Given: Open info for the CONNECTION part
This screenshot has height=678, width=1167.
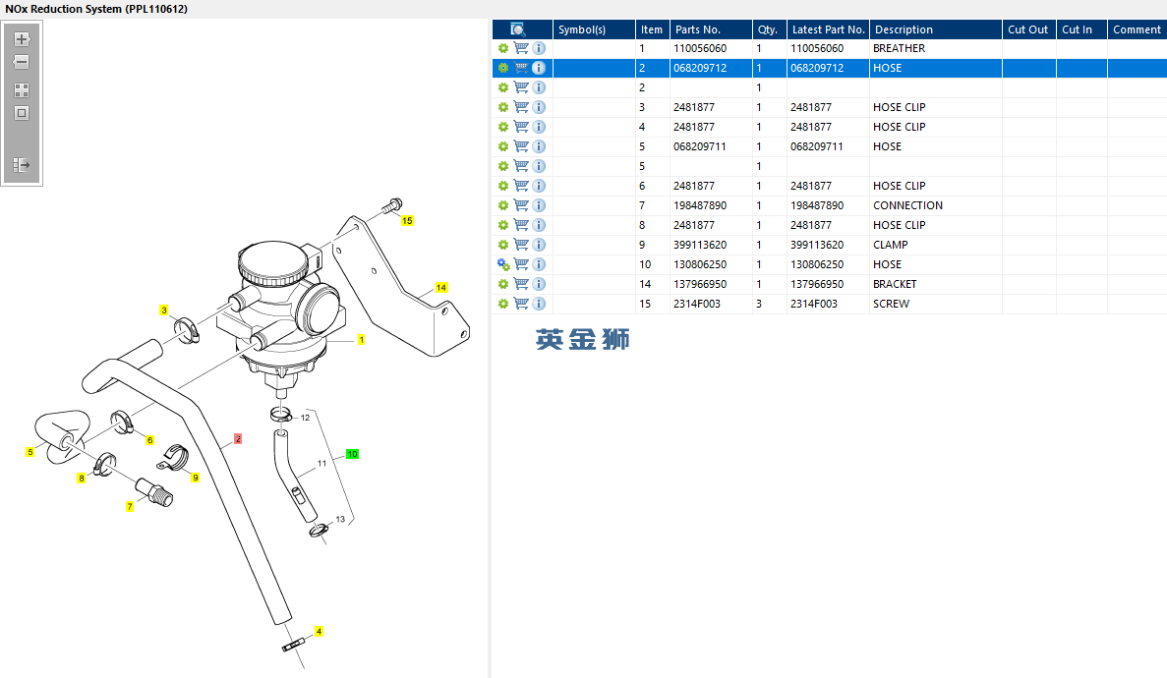Looking at the screenshot, I should pos(539,205).
